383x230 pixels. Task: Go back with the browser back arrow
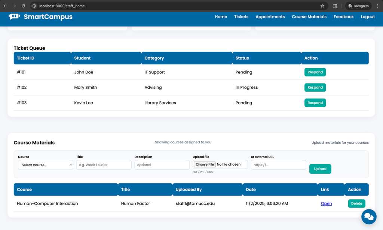pos(5,6)
